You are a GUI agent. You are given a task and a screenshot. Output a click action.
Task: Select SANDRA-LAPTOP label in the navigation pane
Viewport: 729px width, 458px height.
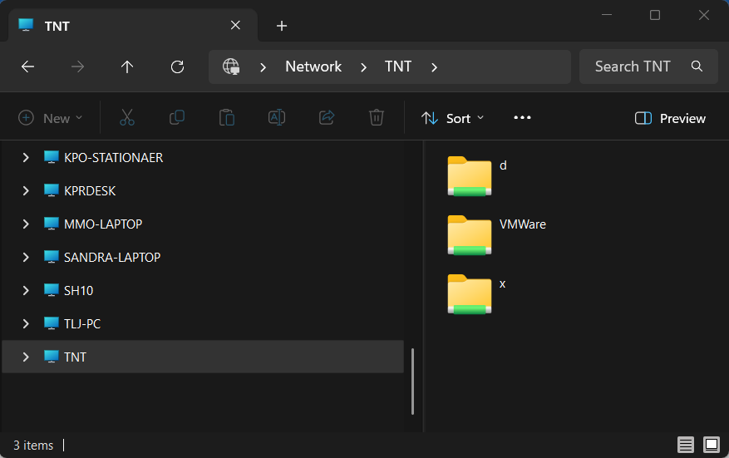[x=112, y=257]
